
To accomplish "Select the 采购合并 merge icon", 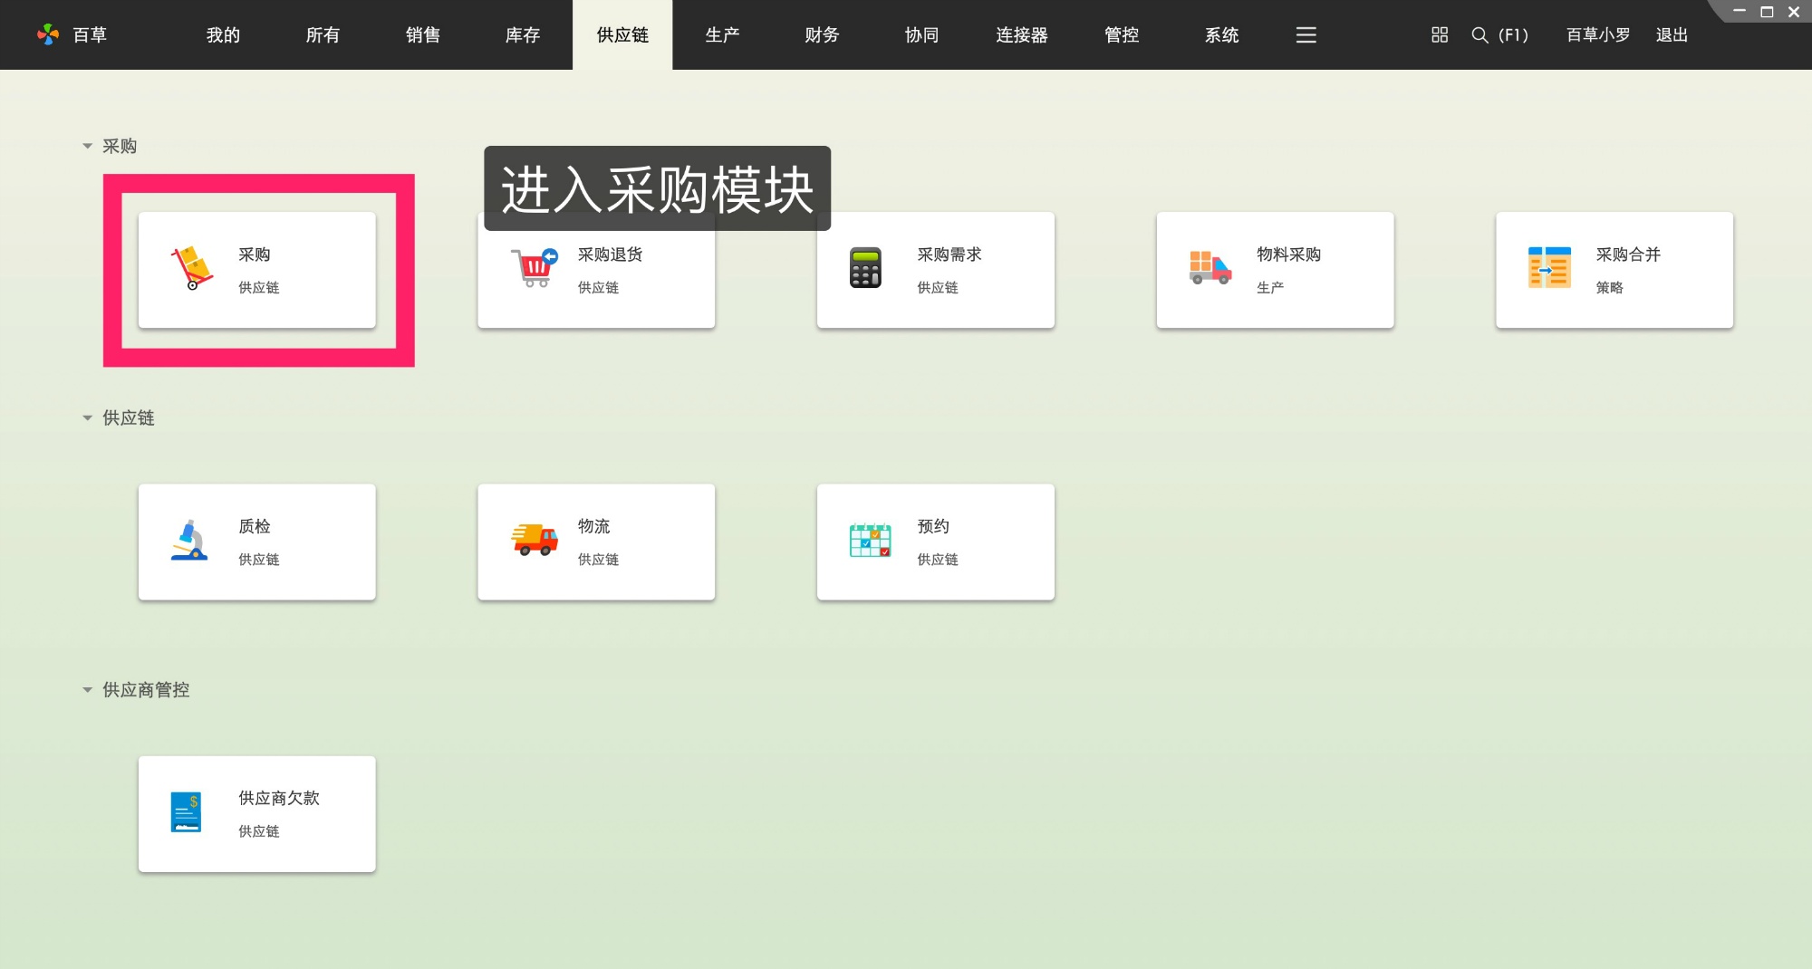I will (x=1547, y=266).
